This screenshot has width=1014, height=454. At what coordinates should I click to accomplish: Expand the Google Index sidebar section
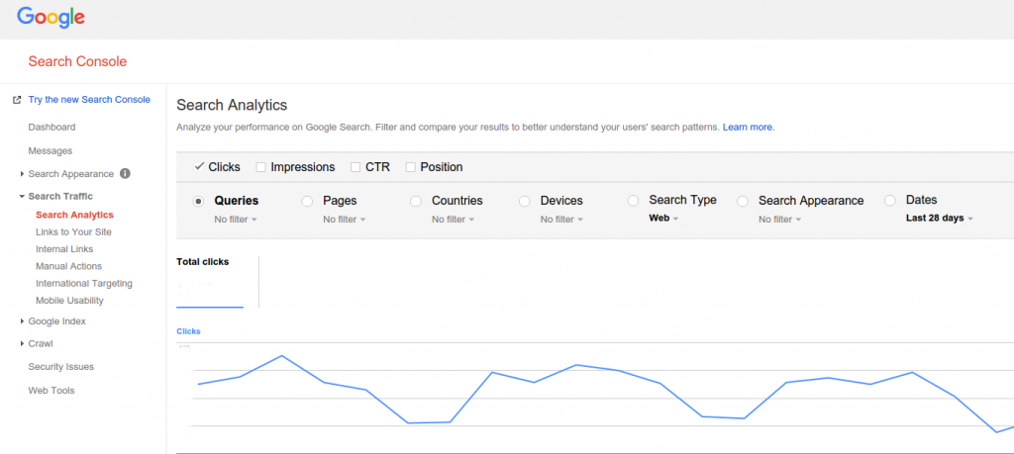(23, 320)
